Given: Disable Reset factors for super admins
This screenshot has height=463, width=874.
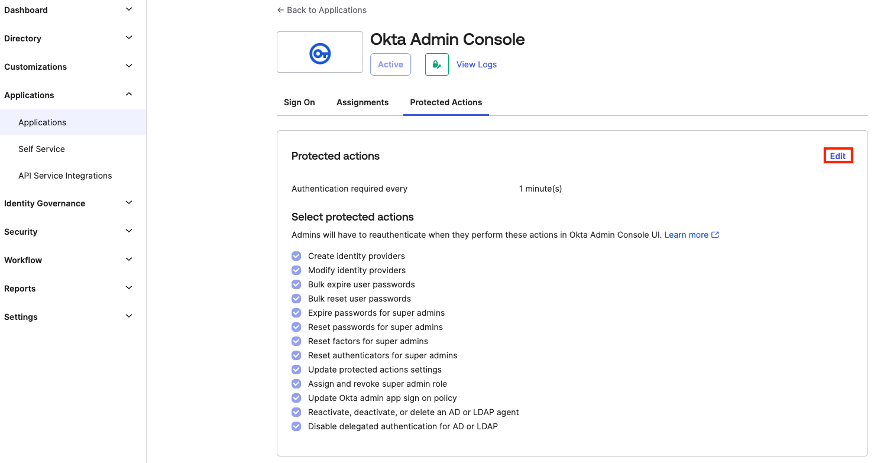Looking at the screenshot, I should click(x=296, y=341).
